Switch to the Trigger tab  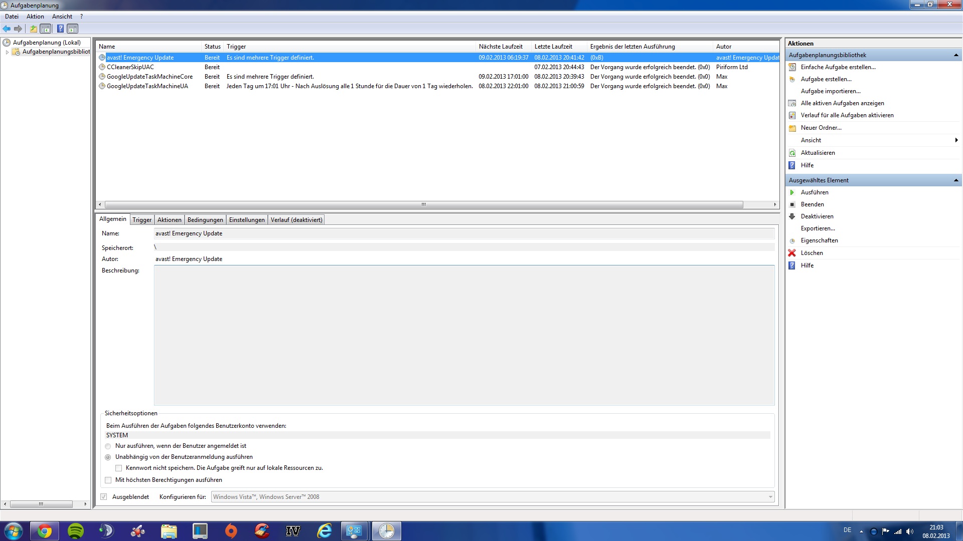[x=142, y=220]
